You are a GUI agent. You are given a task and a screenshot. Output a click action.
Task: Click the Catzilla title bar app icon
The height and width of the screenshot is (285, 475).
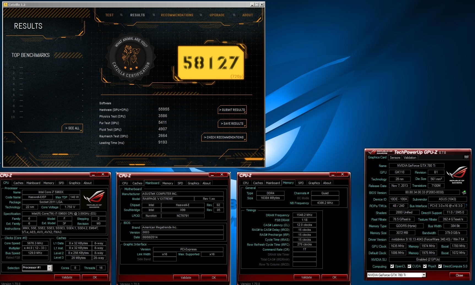6,5
